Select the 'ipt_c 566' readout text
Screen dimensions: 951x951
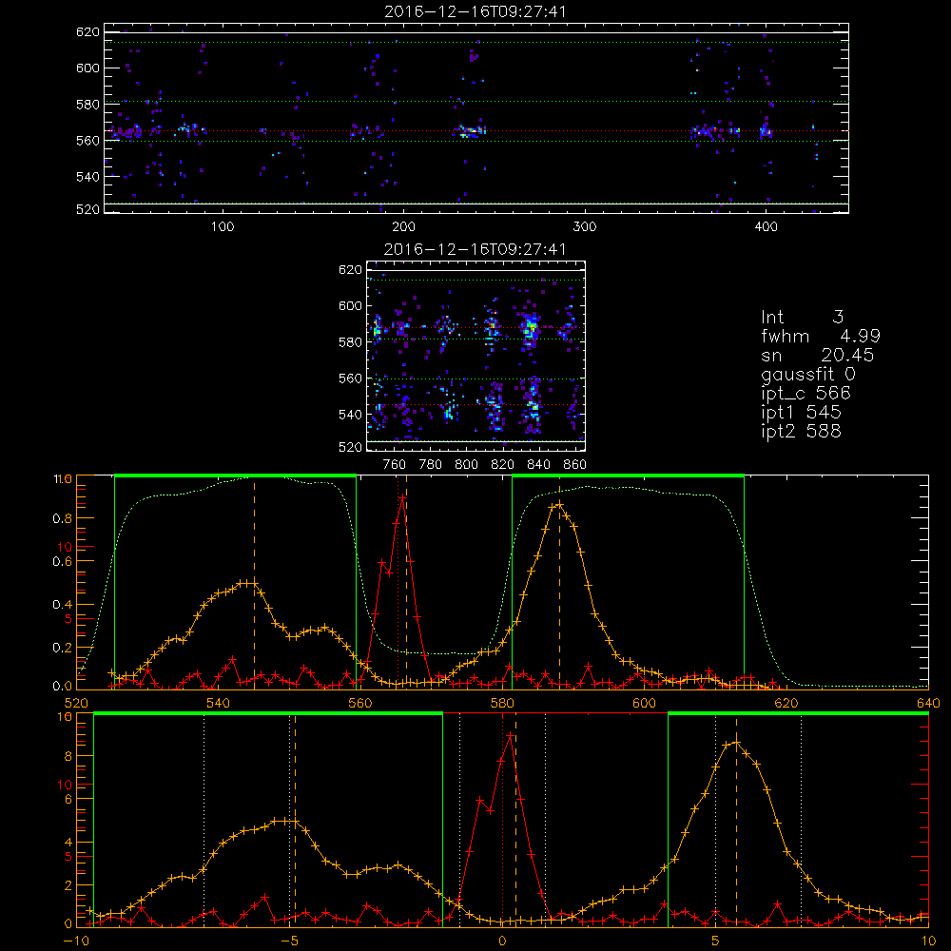click(x=806, y=394)
